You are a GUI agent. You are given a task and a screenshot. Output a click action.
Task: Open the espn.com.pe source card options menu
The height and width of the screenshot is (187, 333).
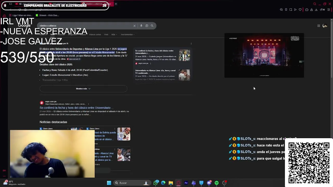pyautogui.click(x=150, y=63)
